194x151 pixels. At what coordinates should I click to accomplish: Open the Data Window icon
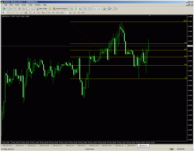pyautogui.click(x=20, y=9)
